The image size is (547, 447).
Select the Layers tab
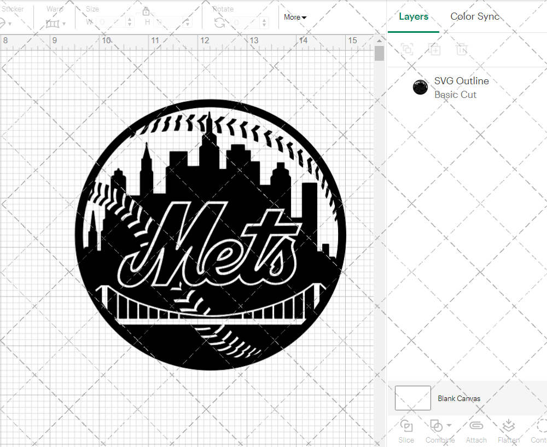coord(414,16)
